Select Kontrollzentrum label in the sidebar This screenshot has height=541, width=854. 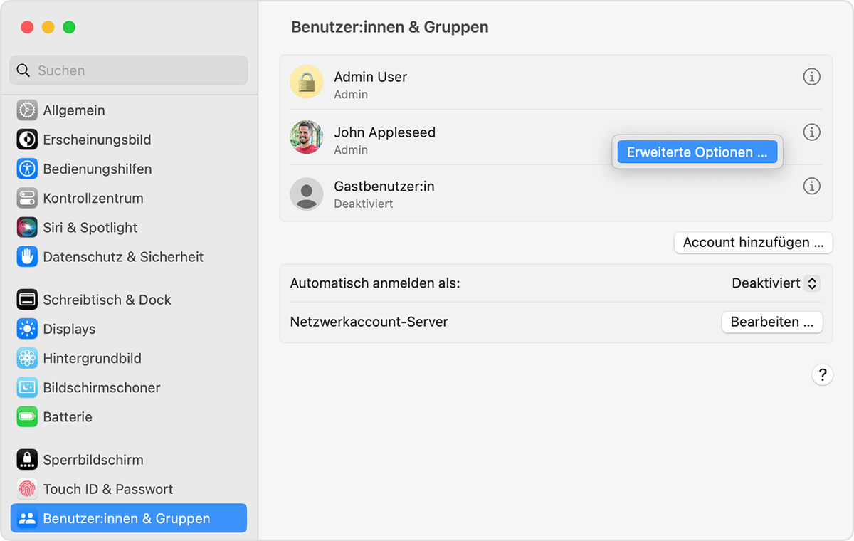93,198
